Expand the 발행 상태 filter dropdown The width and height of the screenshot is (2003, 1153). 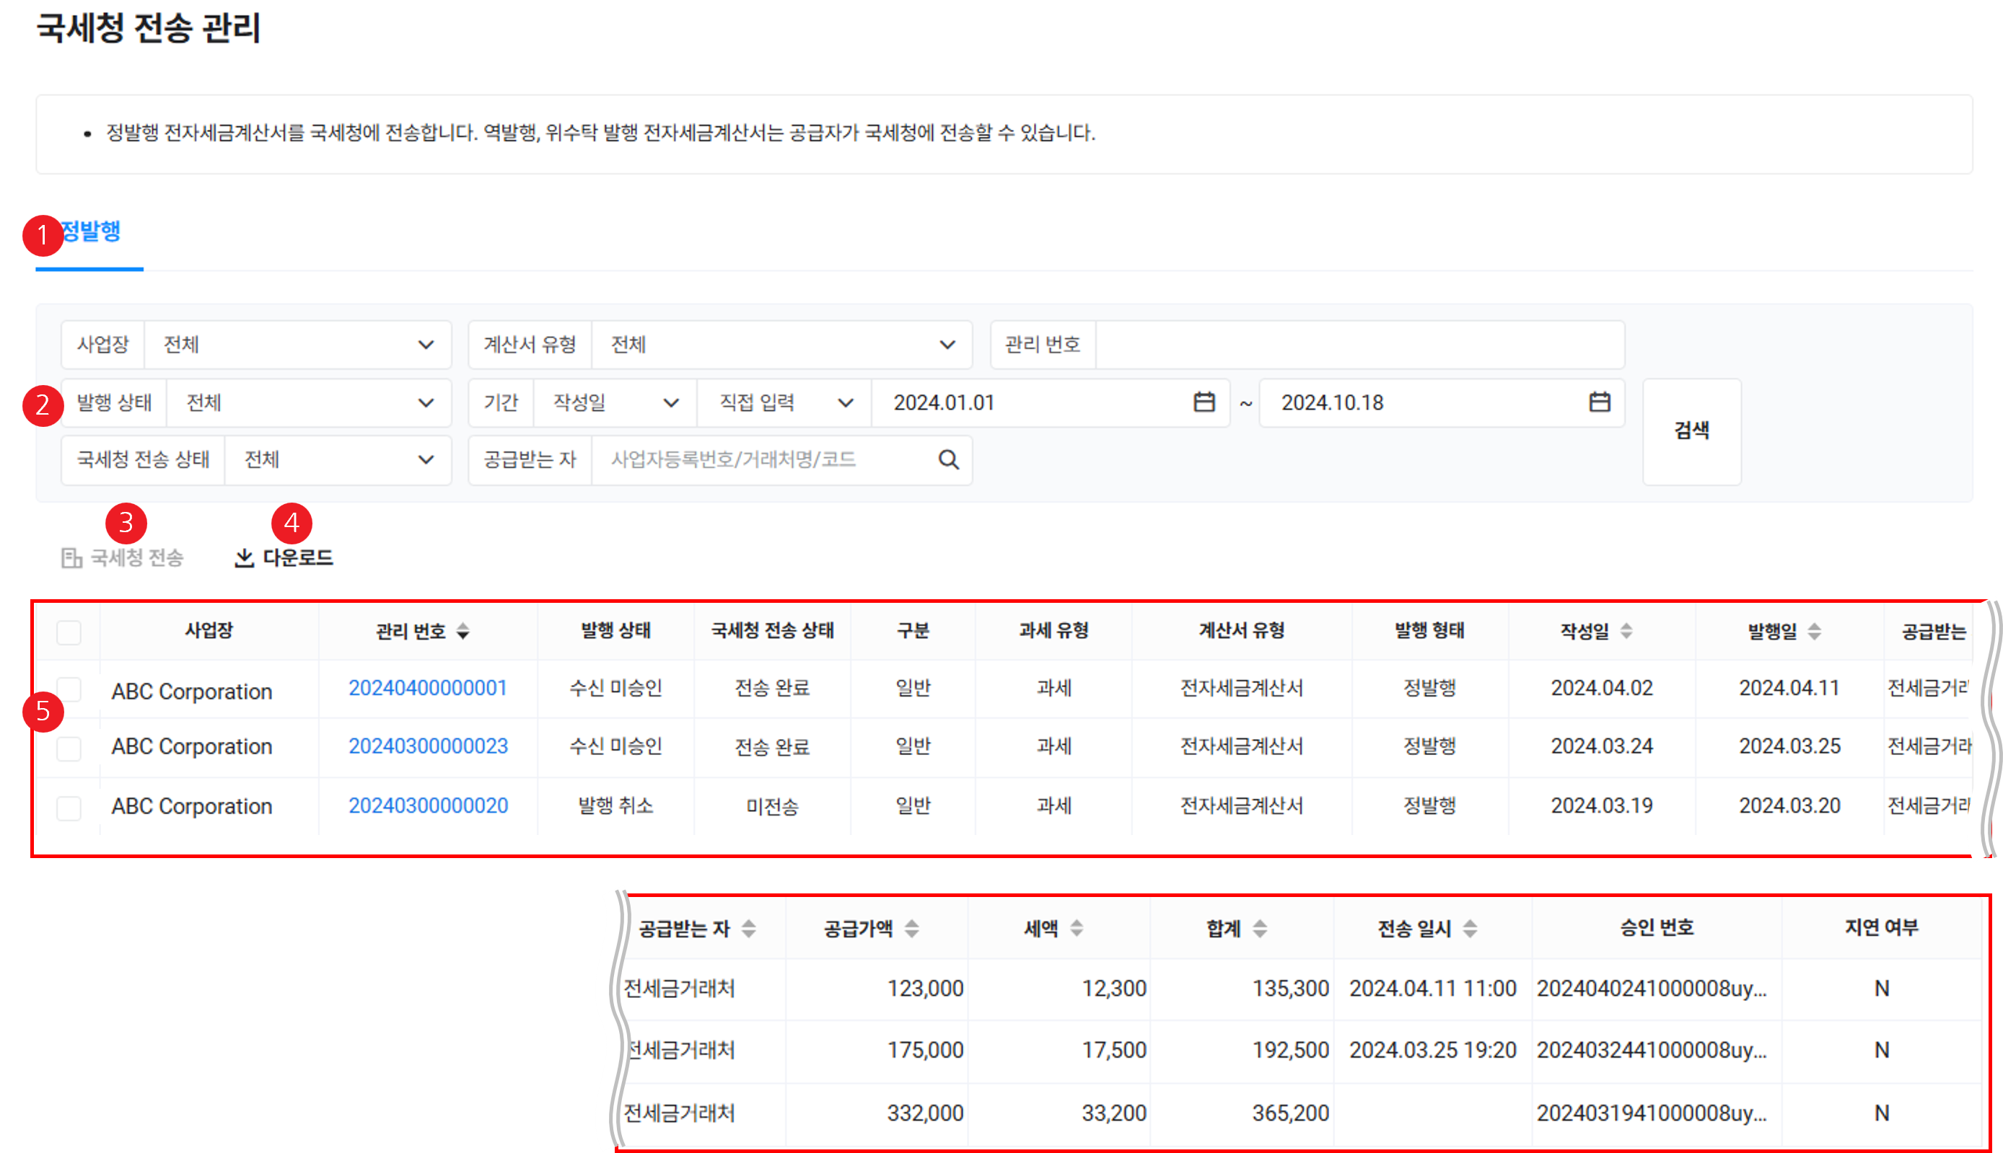click(x=309, y=403)
